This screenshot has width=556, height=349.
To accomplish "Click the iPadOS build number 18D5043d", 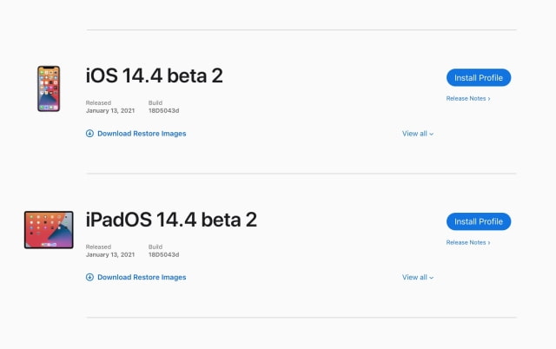I will 163,255.
